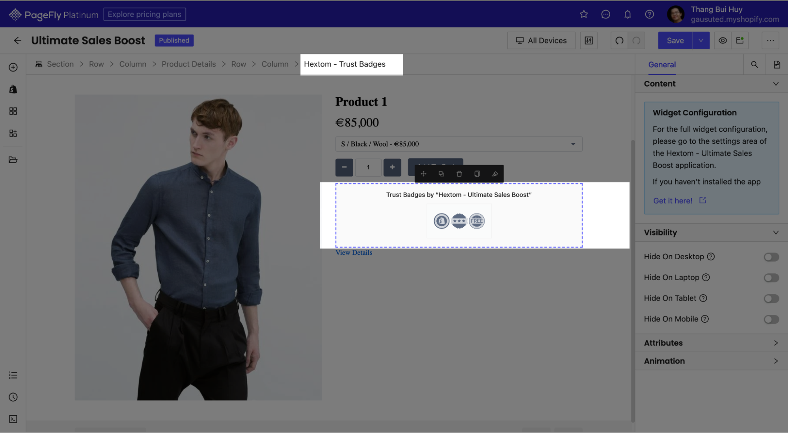Image resolution: width=788 pixels, height=433 pixels.
Task: Open the S / Black / Wool variant dropdown
Action: (x=458, y=144)
